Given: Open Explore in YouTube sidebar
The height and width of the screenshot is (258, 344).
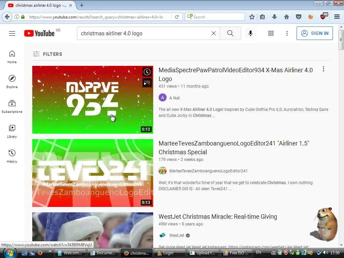Looking at the screenshot, I should point(12,82).
